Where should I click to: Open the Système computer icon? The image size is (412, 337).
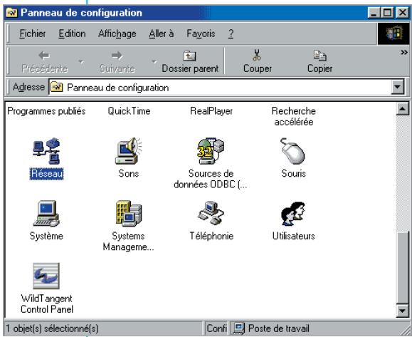pos(46,213)
